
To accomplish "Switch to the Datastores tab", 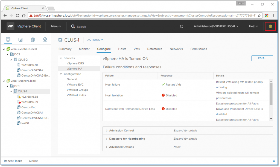I will 155,49.
